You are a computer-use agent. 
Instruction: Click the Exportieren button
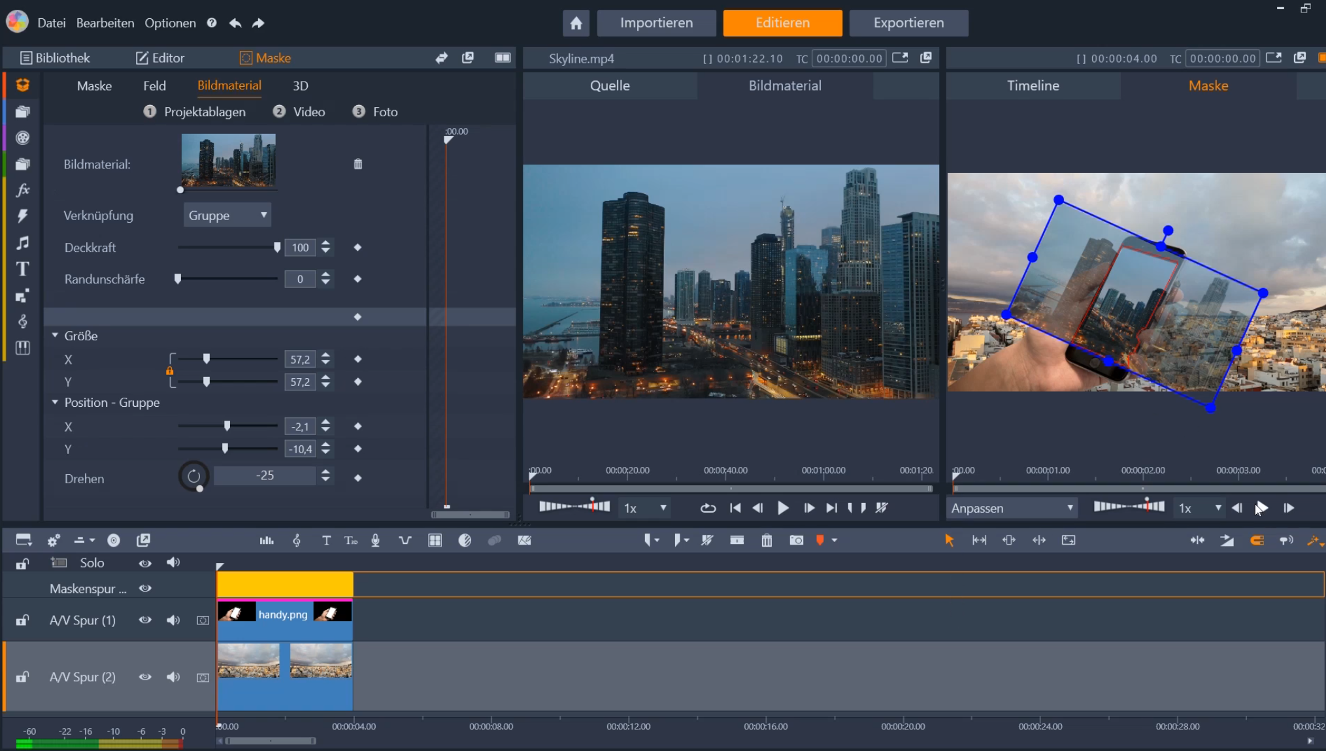click(x=908, y=23)
